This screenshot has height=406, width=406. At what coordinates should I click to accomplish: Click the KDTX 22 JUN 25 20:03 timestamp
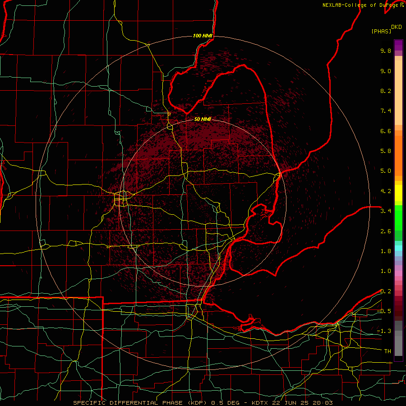(x=292, y=403)
